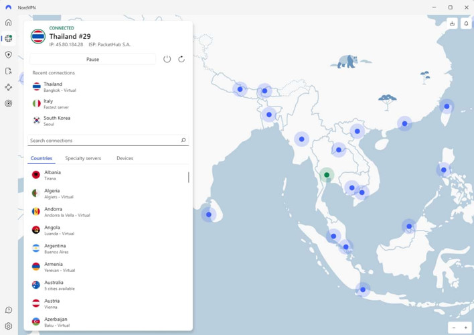Open the Meshnet icon in sidebar

[9, 87]
